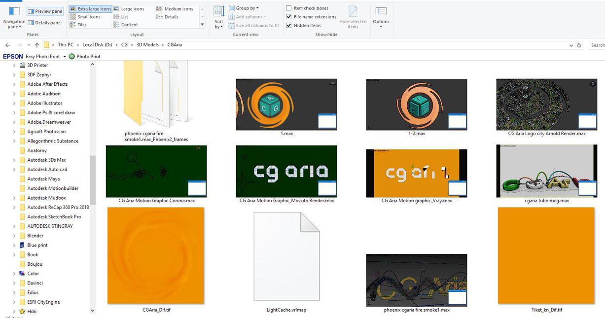Expand the Davinci folder node
Image resolution: width=605 pixels, height=318 pixels.
point(14,283)
